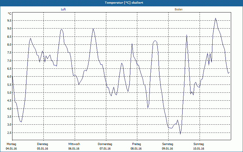This screenshot has width=243, height=152.
Task: Click the 7,0 y-axis value
Action: click(x=10, y=60)
